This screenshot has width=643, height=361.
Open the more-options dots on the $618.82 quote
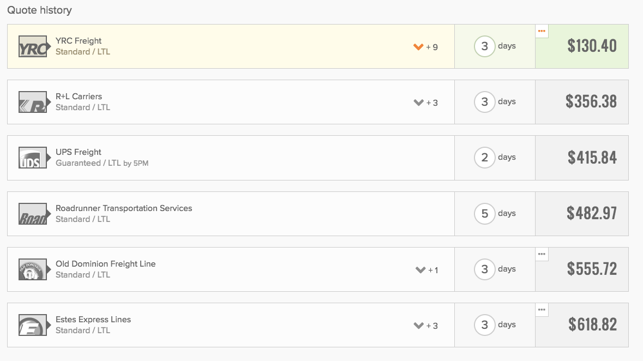[x=542, y=310]
